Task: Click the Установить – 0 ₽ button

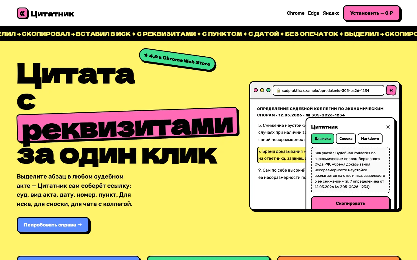Action: click(x=372, y=13)
